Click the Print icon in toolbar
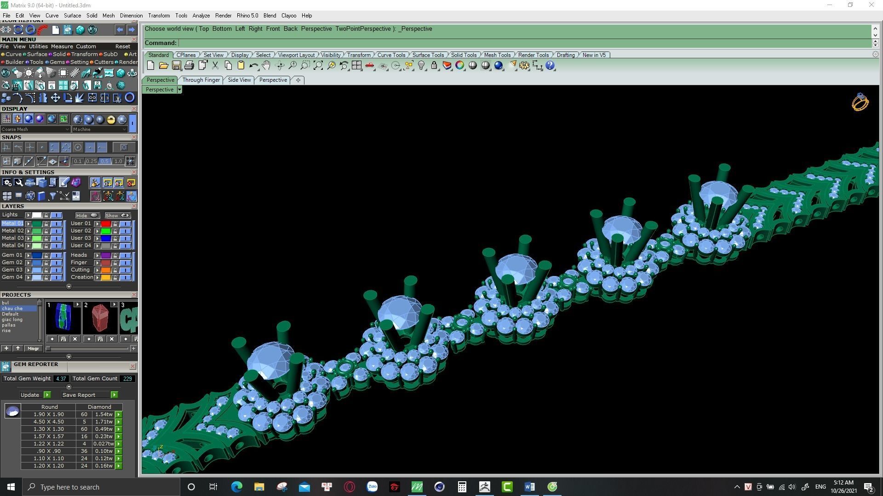Viewport: 883px width, 496px height. (x=189, y=66)
